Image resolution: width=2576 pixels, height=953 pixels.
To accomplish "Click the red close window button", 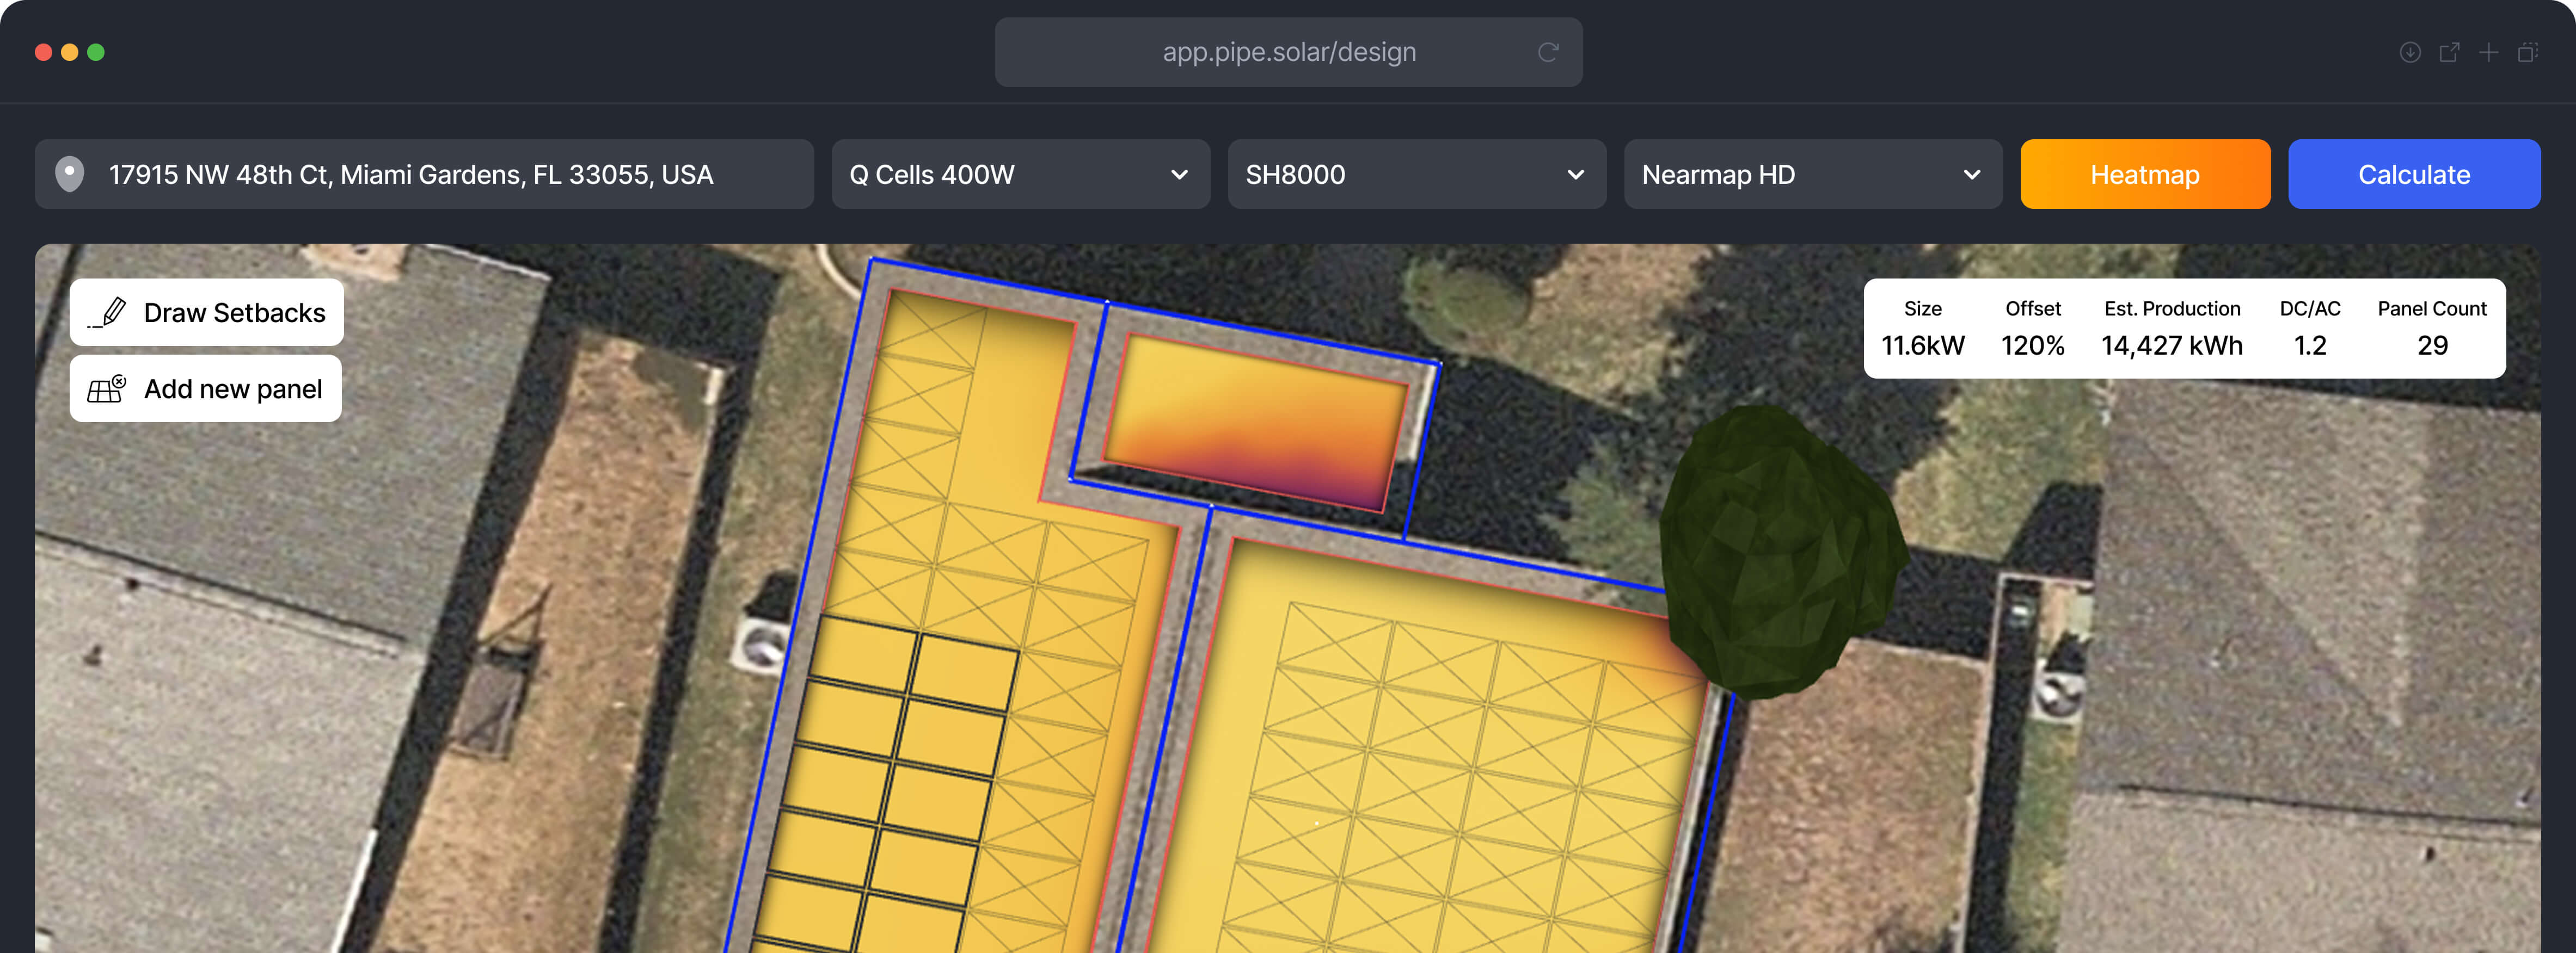I will pos(43,52).
